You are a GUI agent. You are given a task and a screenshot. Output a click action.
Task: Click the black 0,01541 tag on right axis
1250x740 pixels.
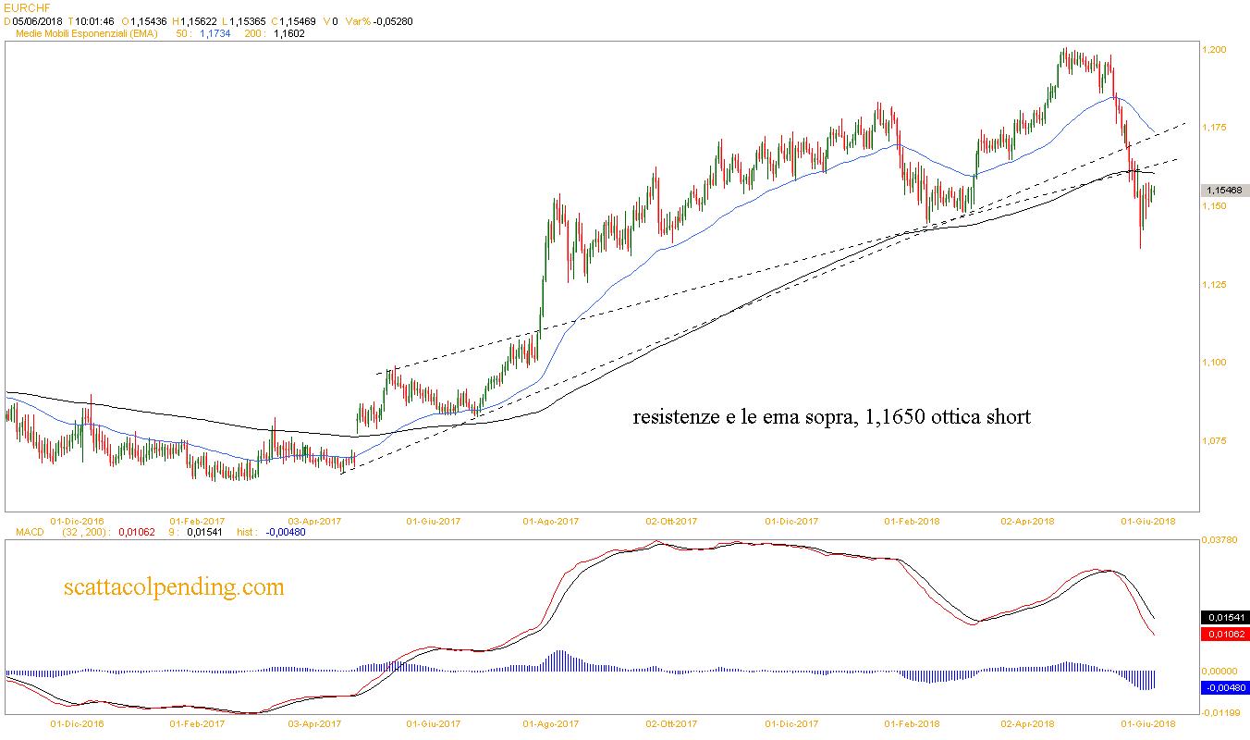1223,617
